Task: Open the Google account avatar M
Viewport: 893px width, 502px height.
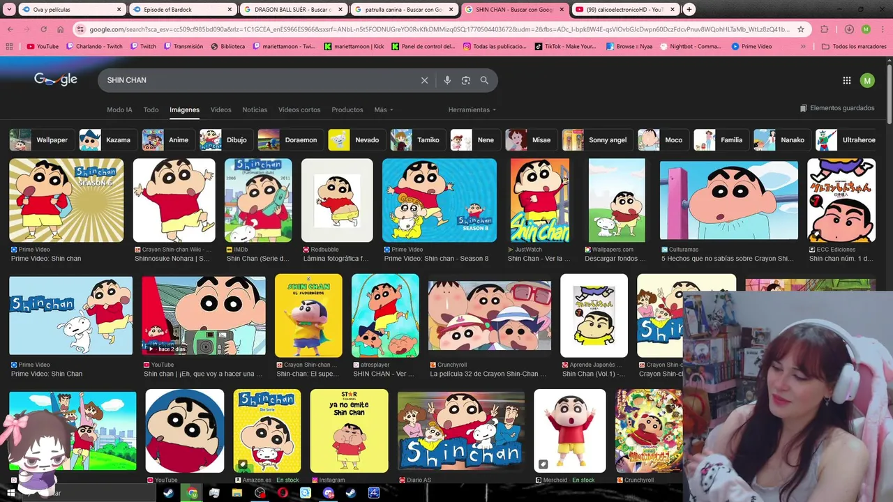Action: [867, 80]
